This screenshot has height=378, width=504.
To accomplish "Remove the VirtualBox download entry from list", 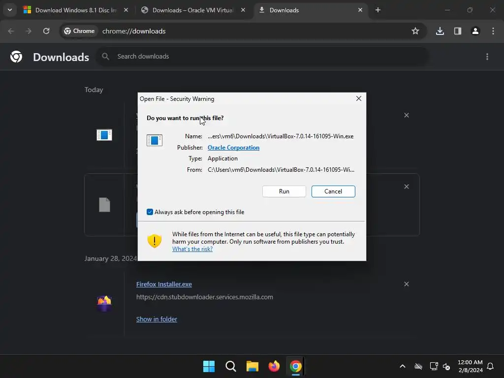I will tap(406, 115).
